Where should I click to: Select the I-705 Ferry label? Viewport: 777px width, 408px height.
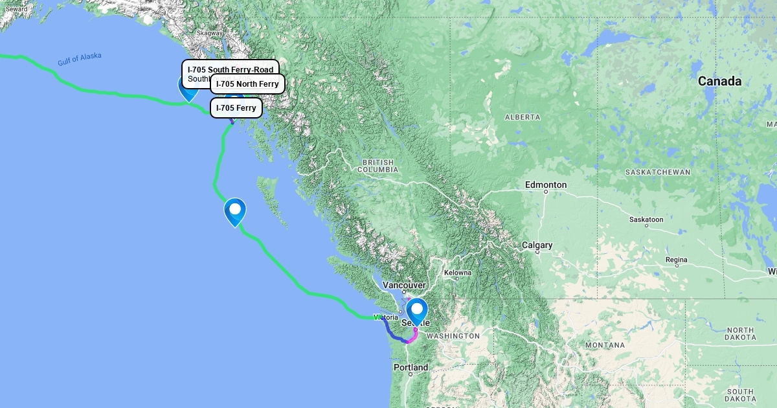click(x=236, y=108)
